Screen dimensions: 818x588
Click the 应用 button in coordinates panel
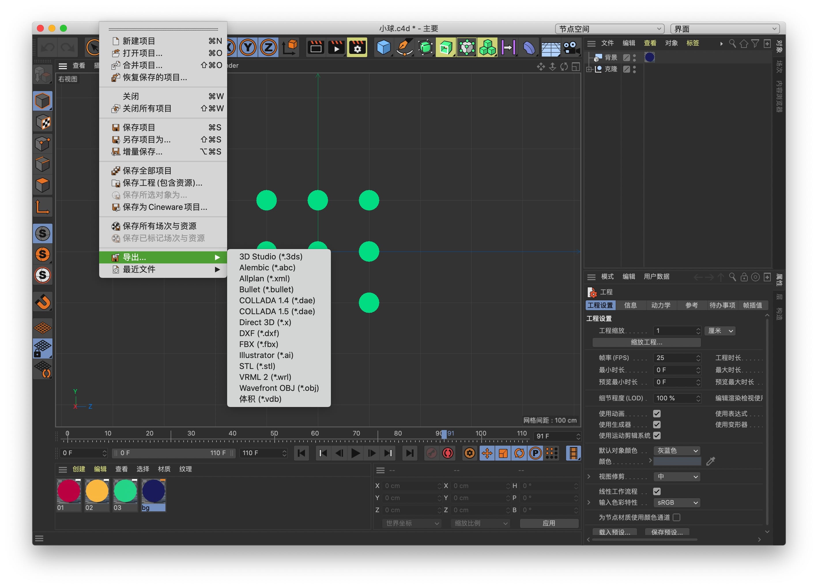pyautogui.click(x=549, y=523)
